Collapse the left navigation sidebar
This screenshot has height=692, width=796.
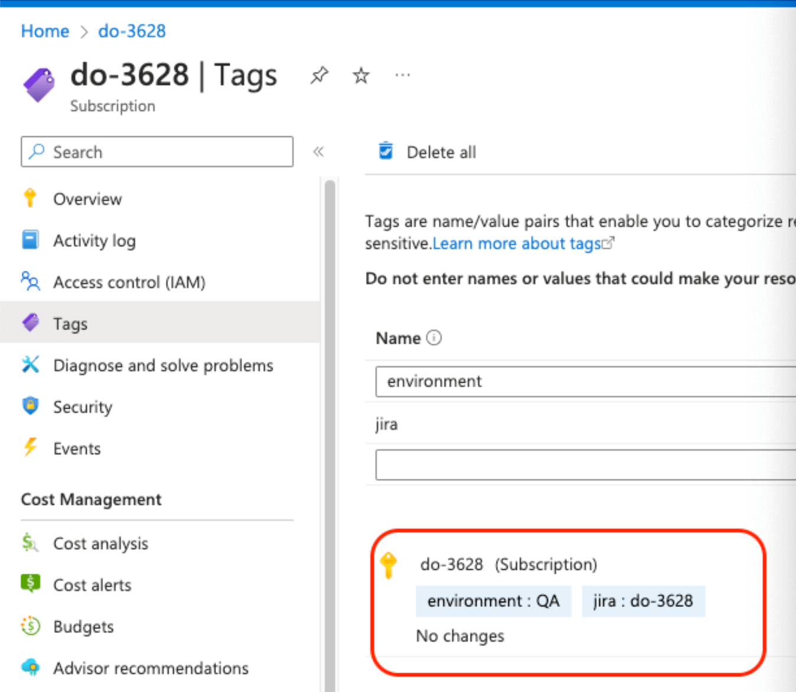pos(318,152)
